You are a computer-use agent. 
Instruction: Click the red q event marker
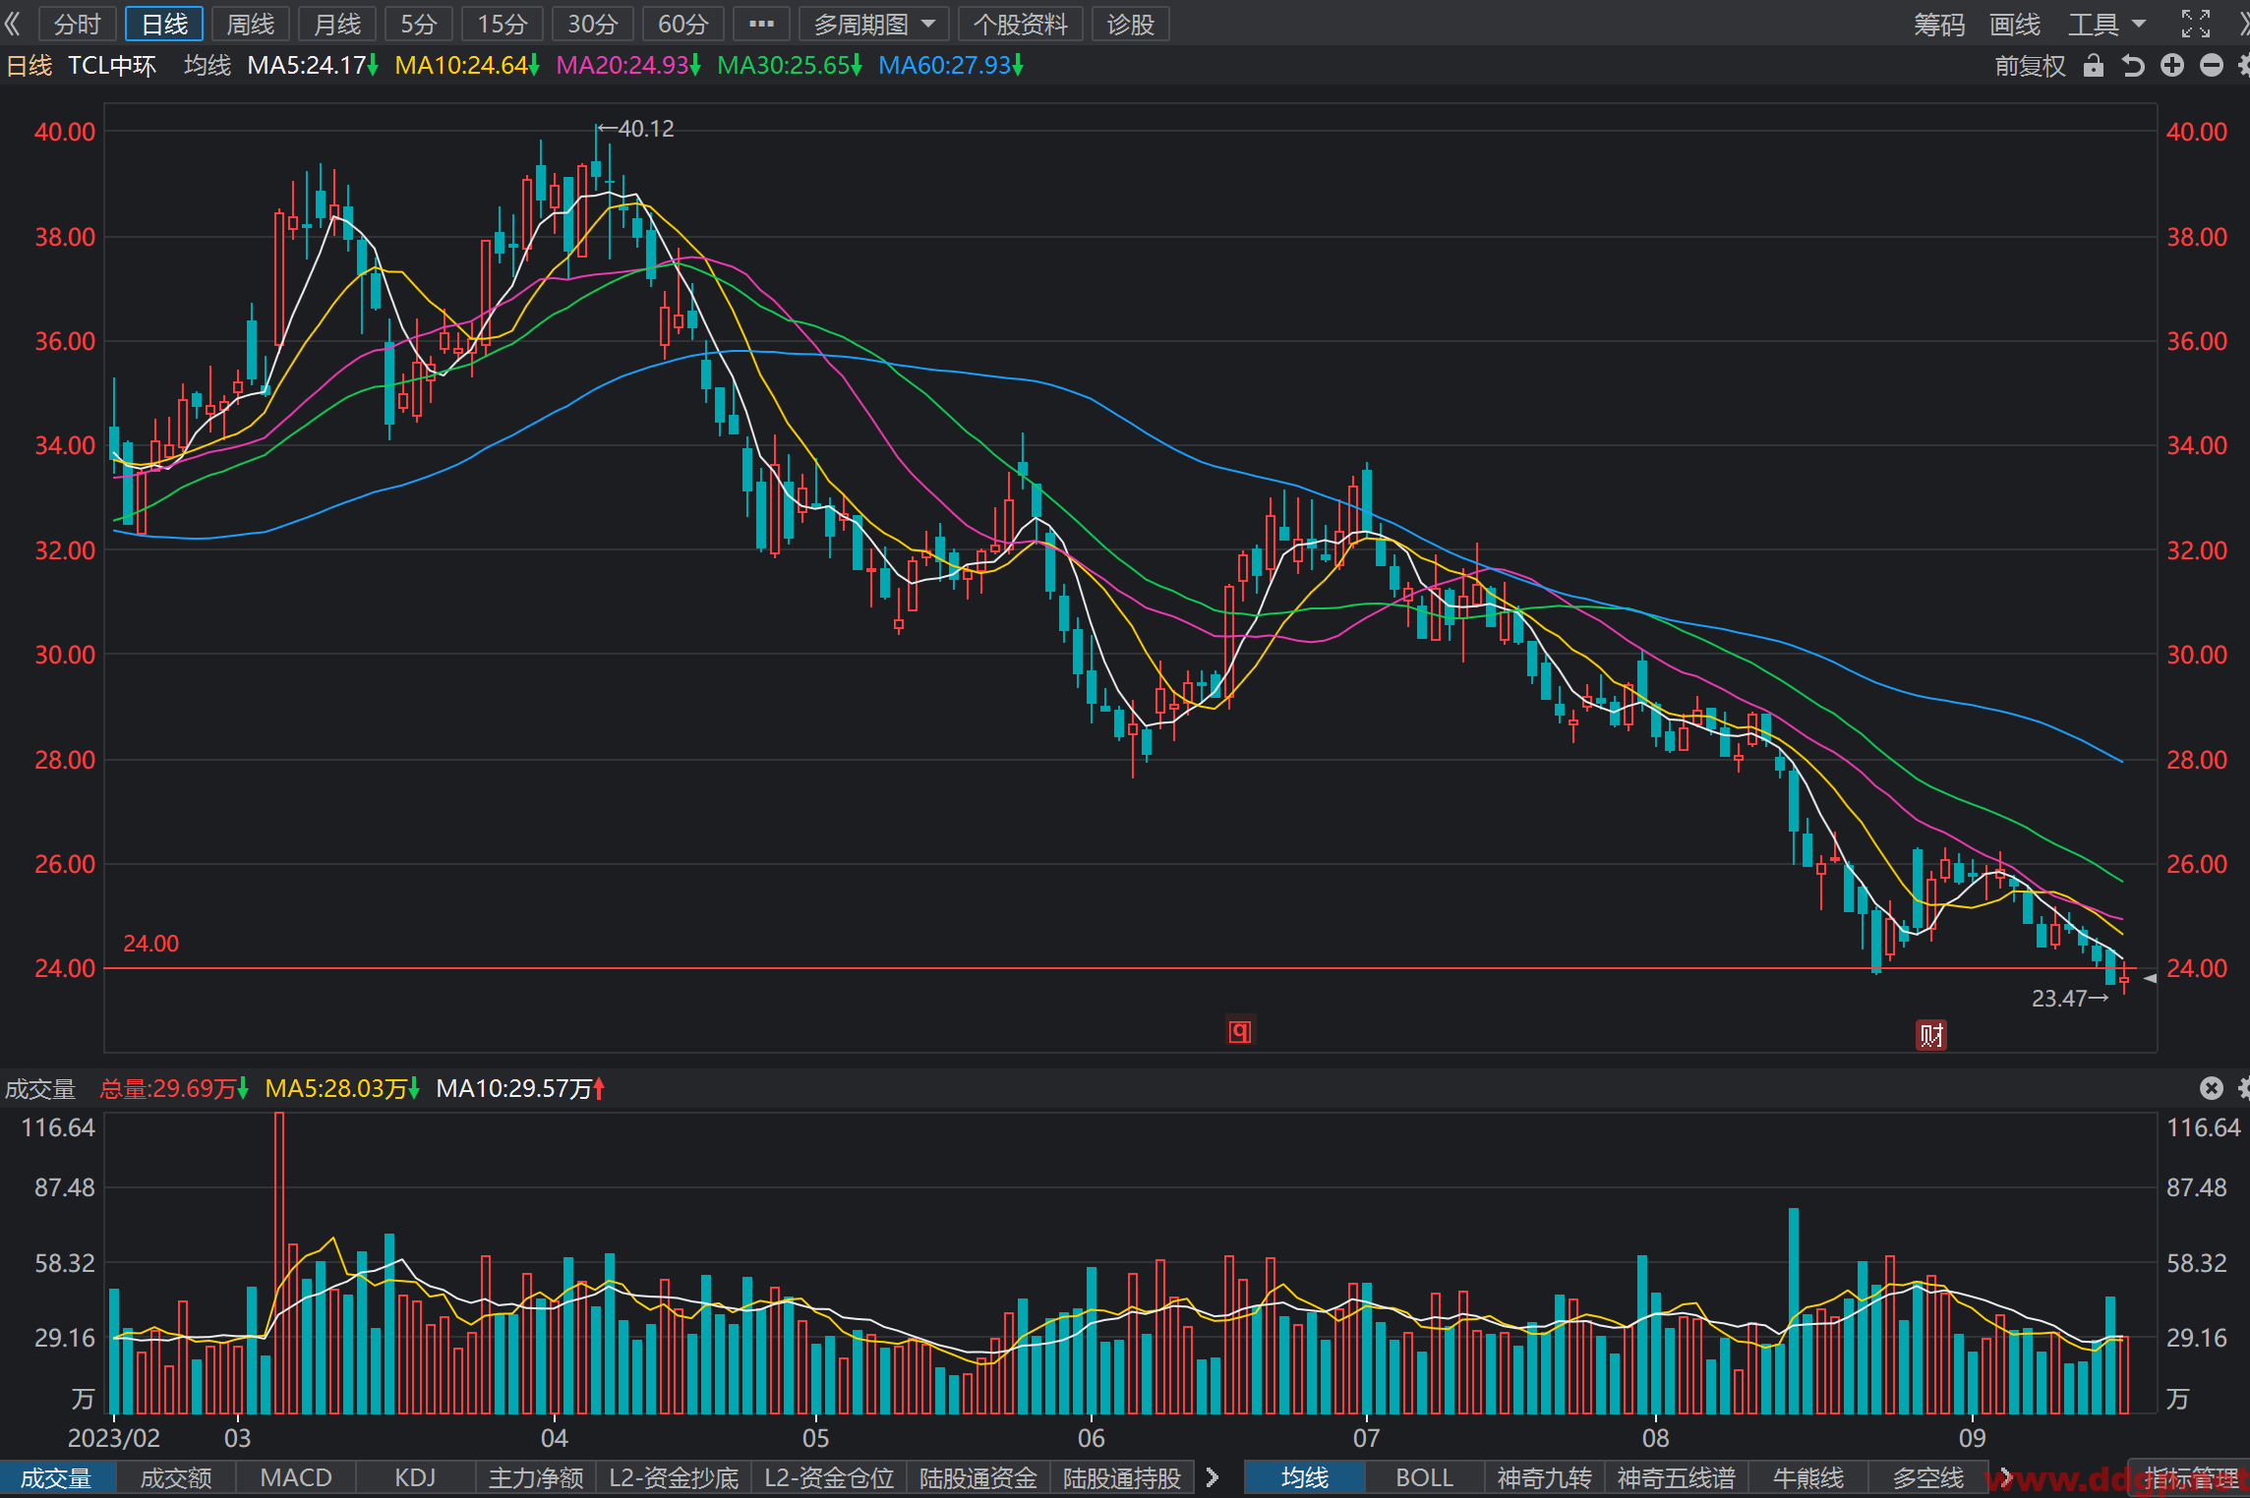pyautogui.click(x=1240, y=1031)
